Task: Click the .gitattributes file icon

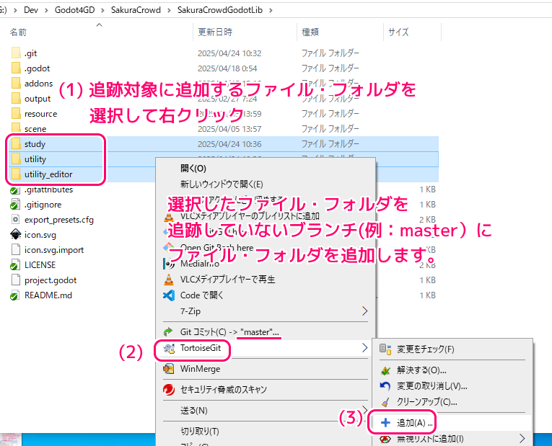Action: 15,190
